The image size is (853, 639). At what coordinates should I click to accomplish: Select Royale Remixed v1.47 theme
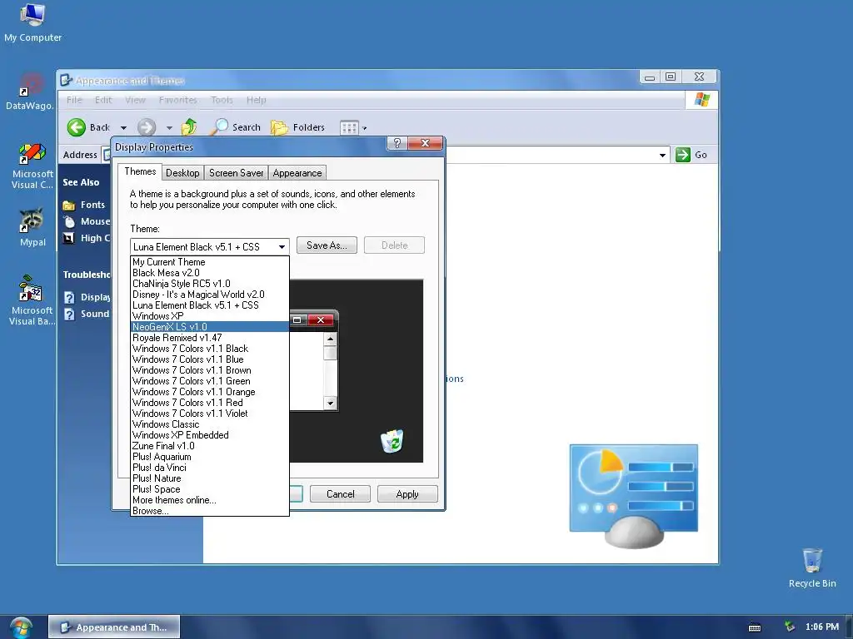pos(209,338)
